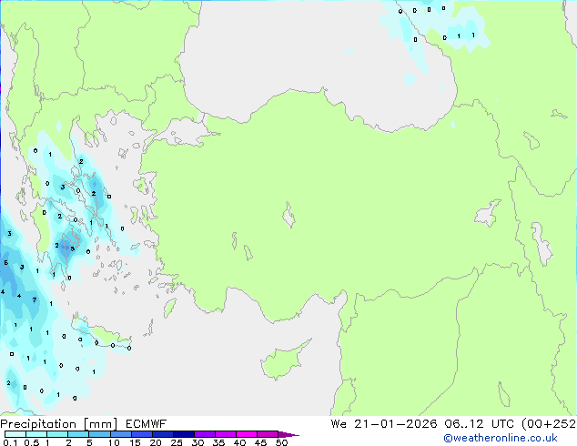Click the '[mm]' unit label
Image resolution: width=577 pixels, height=446 pixels.
coord(100,424)
